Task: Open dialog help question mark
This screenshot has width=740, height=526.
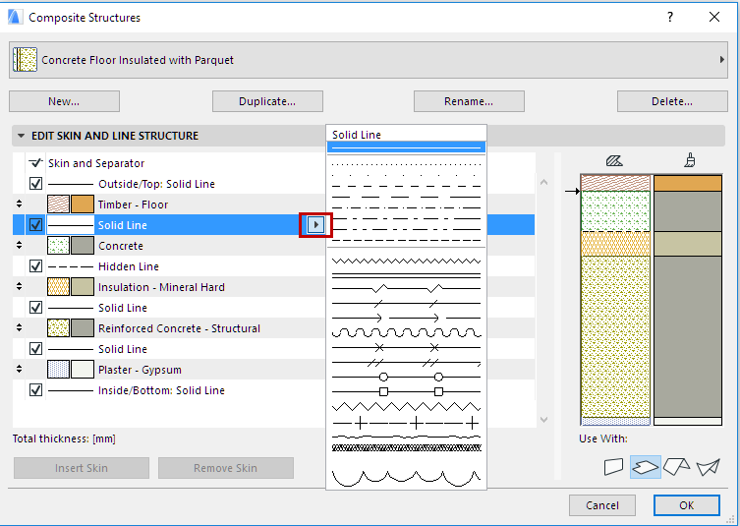Action: (669, 17)
